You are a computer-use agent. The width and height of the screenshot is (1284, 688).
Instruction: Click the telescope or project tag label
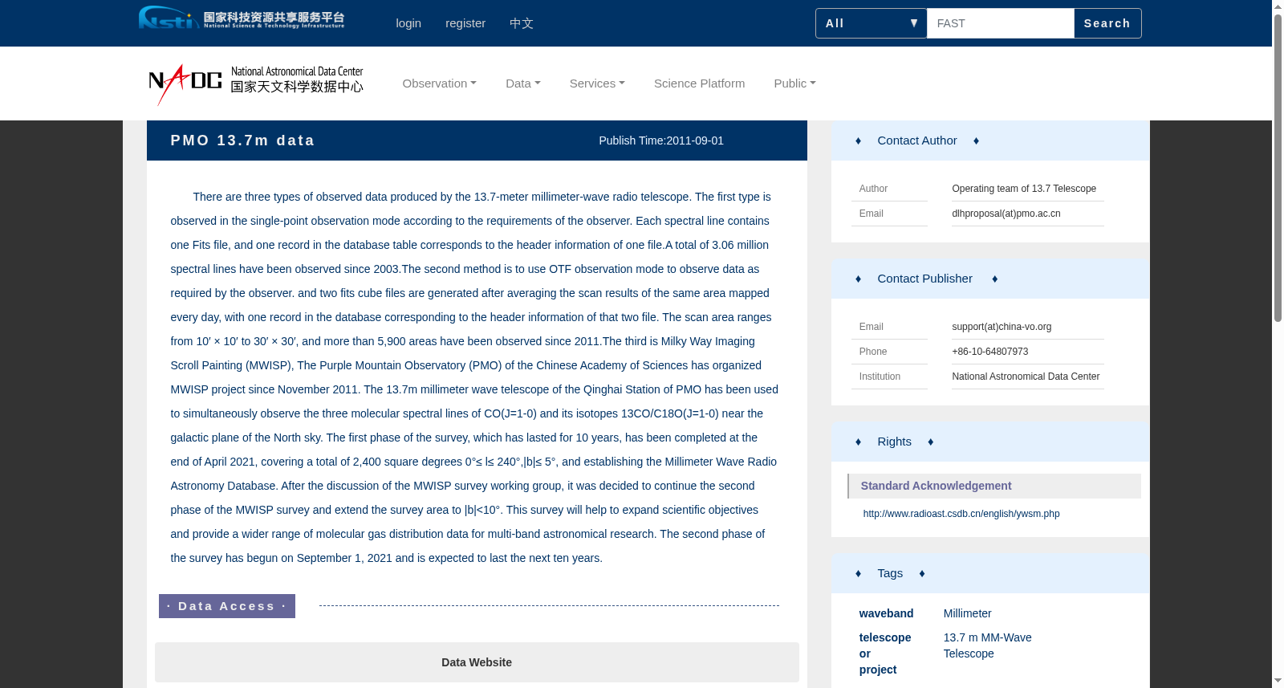pos(885,653)
